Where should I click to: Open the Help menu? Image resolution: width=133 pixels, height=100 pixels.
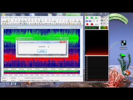coord(38,17)
